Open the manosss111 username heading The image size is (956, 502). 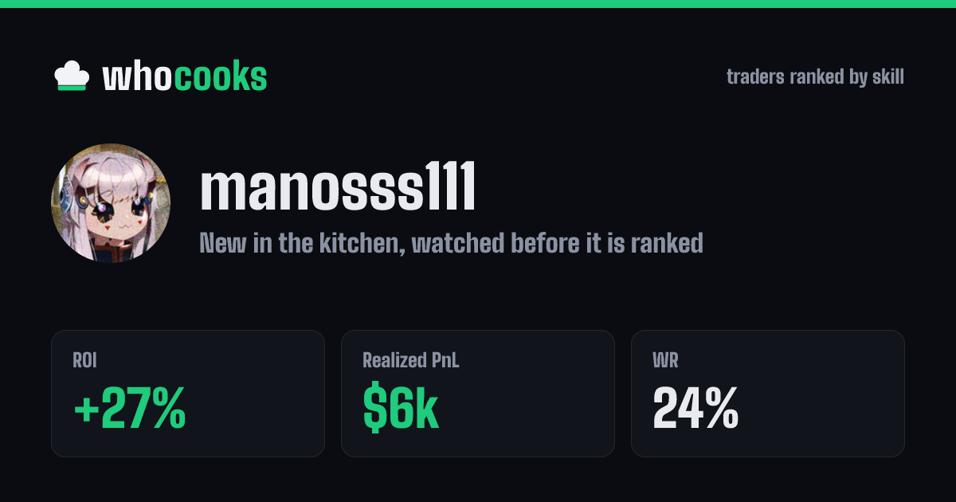[x=338, y=188]
